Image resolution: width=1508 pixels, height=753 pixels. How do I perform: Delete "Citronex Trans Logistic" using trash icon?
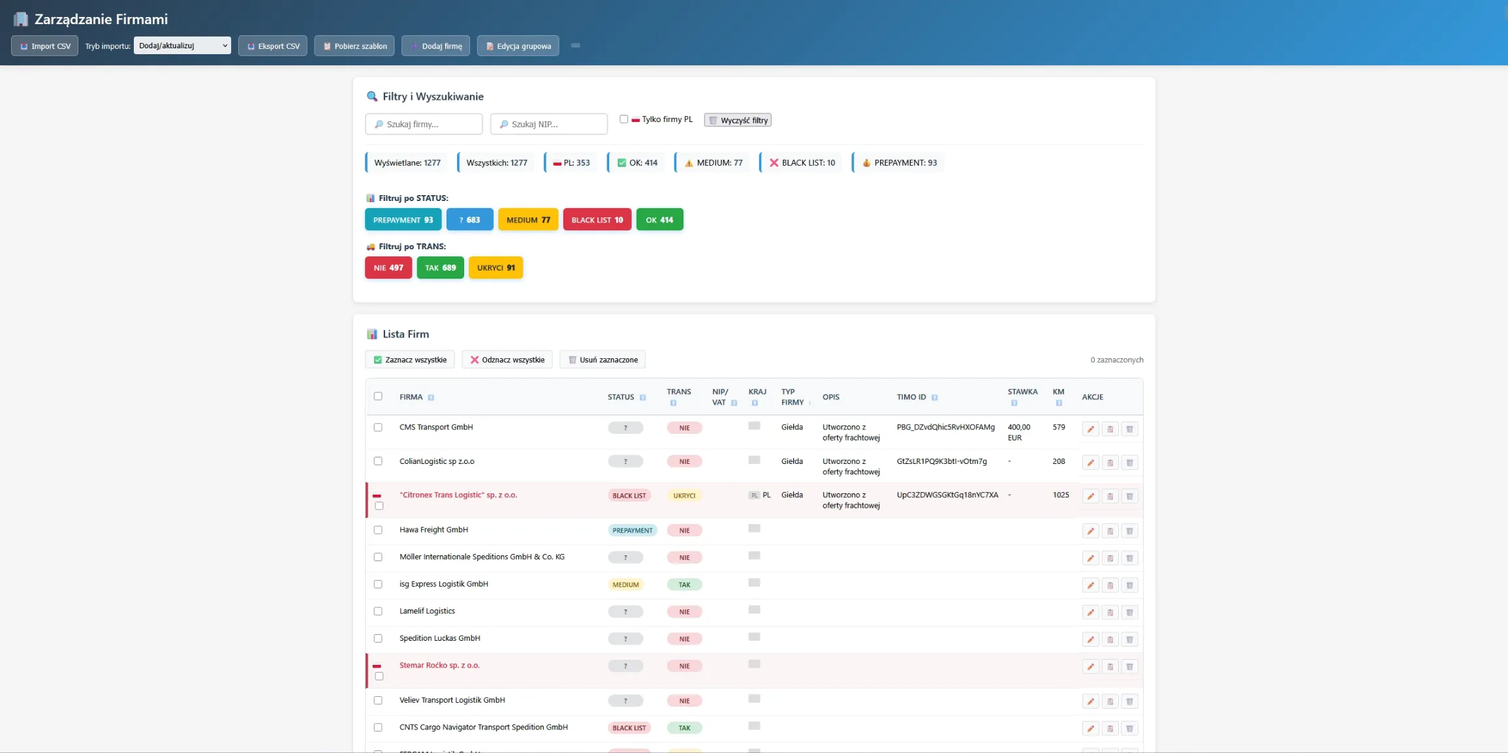coord(1130,496)
